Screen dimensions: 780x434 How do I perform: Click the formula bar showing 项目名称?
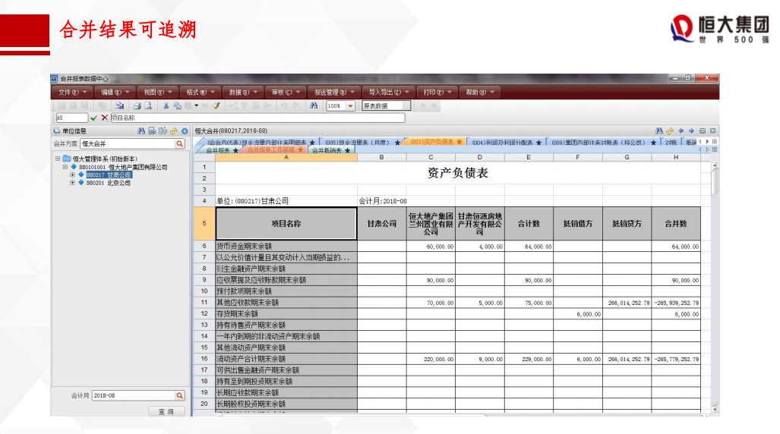pyautogui.click(x=257, y=118)
